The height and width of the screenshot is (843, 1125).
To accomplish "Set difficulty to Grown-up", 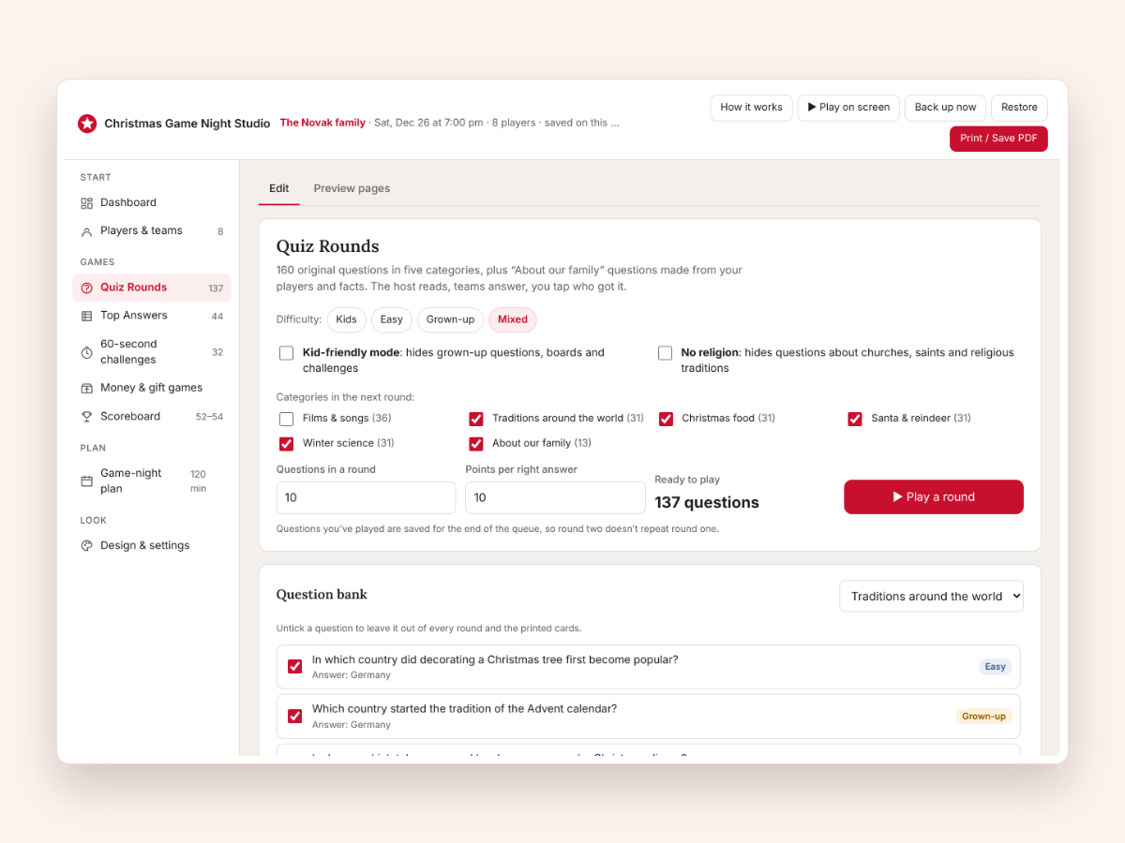I will click(x=450, y=319).
